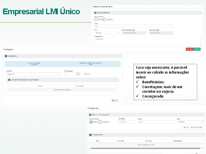
Task: Click the empty-records row in Cossegurados table
Action: coord(146,145)
